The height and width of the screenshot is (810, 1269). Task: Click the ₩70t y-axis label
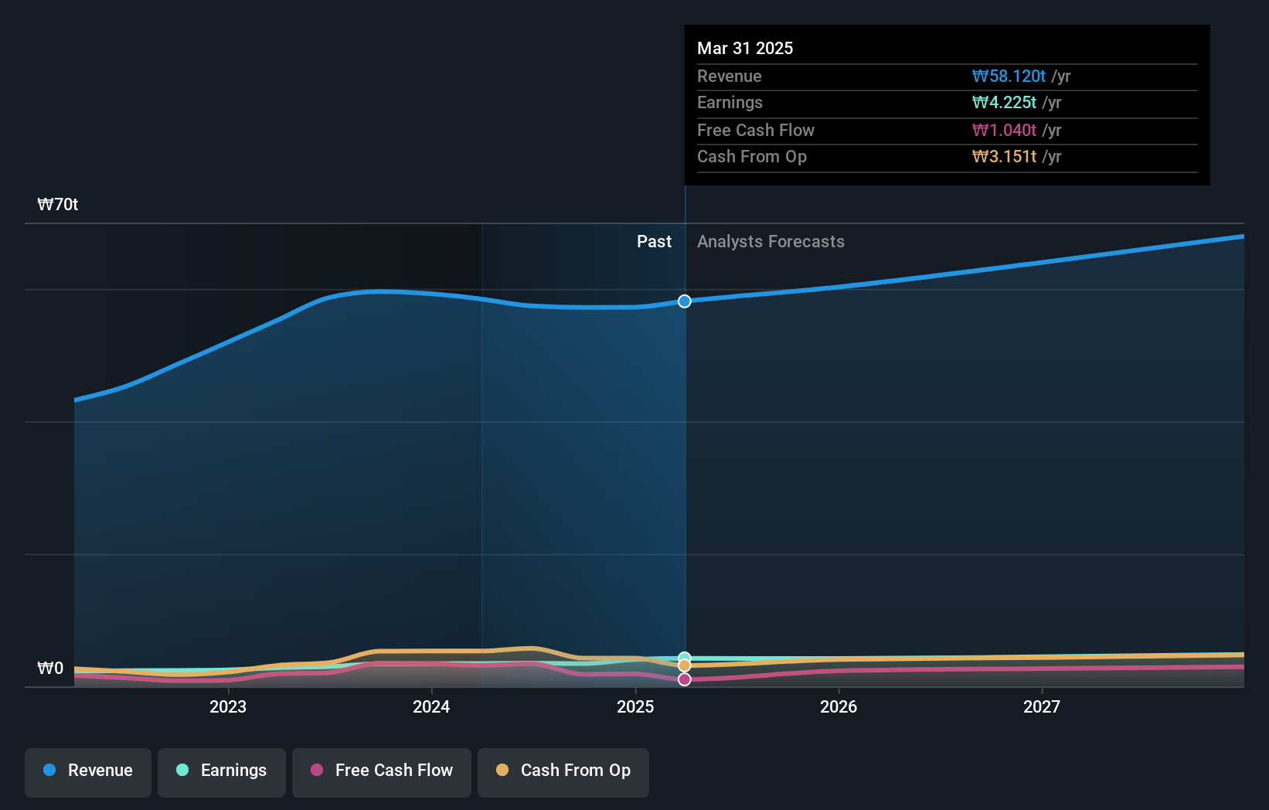(58, 204)
